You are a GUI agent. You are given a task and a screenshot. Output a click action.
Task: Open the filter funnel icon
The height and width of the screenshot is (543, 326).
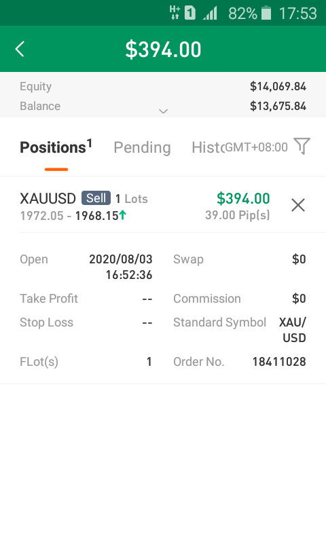[x=302, y=146]
